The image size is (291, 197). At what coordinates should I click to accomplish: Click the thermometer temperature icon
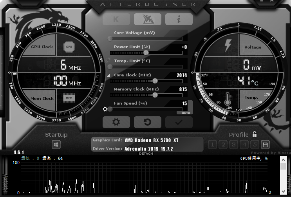click(228, 99)
